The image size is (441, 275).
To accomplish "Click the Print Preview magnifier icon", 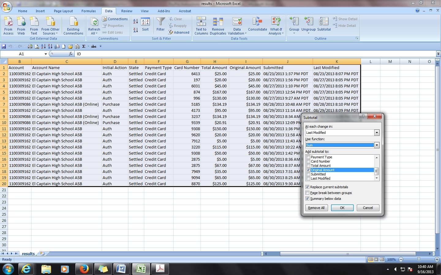I will (37, 46).
